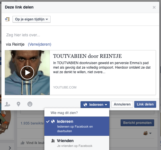Click the emoji feeling icon

click(x=30, y=104)
